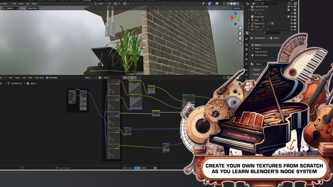Click the fake user shield icon for Atlas 1
The width and height of the screenshot is (333, 187).
(x=129, y=78)
